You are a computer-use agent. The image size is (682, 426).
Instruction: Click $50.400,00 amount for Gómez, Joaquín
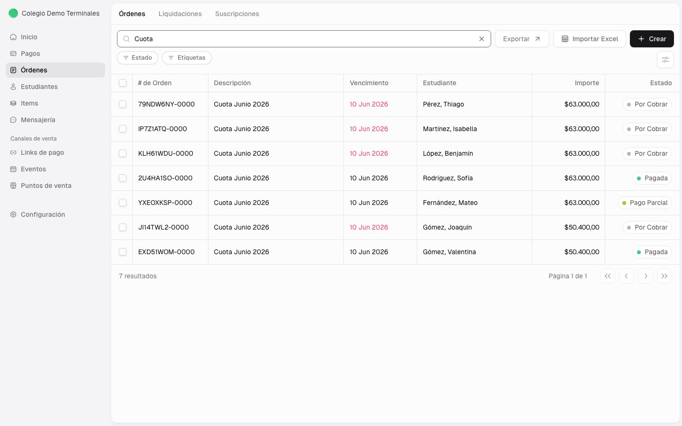pos(582,227)
